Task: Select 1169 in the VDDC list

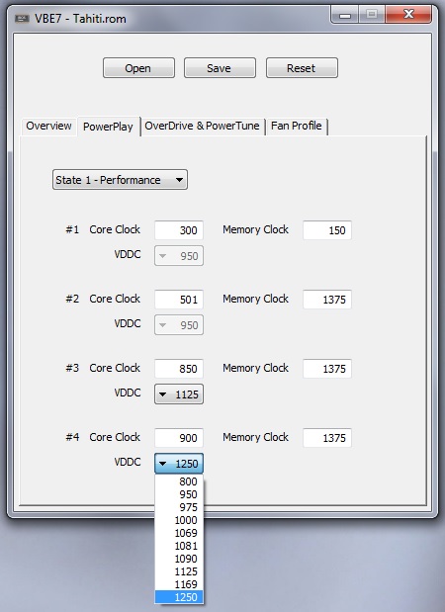Action: [179, 584]
